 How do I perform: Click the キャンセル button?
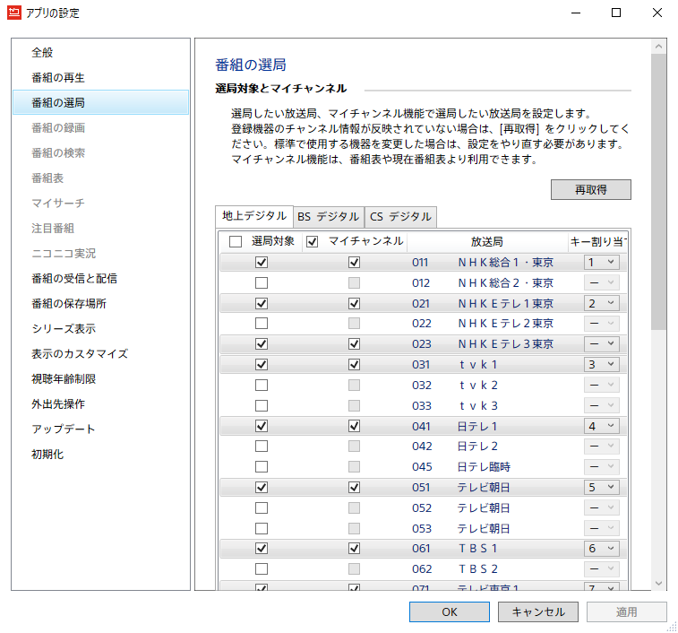tap(538, 611)
